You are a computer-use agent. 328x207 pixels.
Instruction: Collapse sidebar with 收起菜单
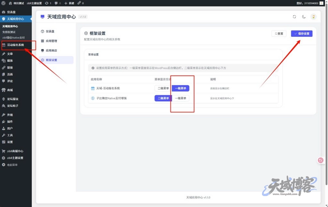(16, 165)
